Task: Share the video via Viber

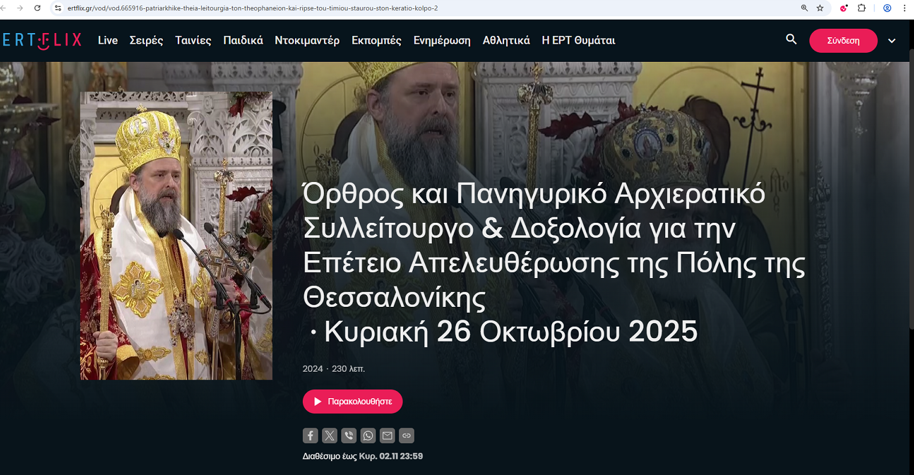Action: 349,435
